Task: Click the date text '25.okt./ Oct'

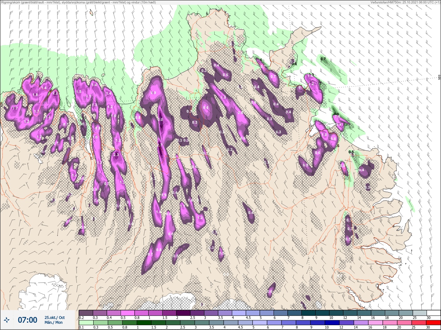Action: pyautogui.click(x=54, y=317)
